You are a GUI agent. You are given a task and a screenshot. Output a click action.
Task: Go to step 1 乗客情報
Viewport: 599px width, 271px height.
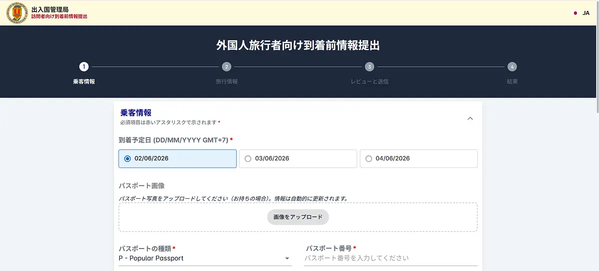[x=84, y=73]
